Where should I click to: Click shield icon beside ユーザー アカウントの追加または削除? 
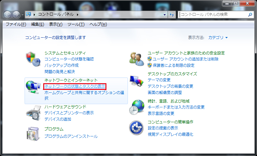pos(150,59)
